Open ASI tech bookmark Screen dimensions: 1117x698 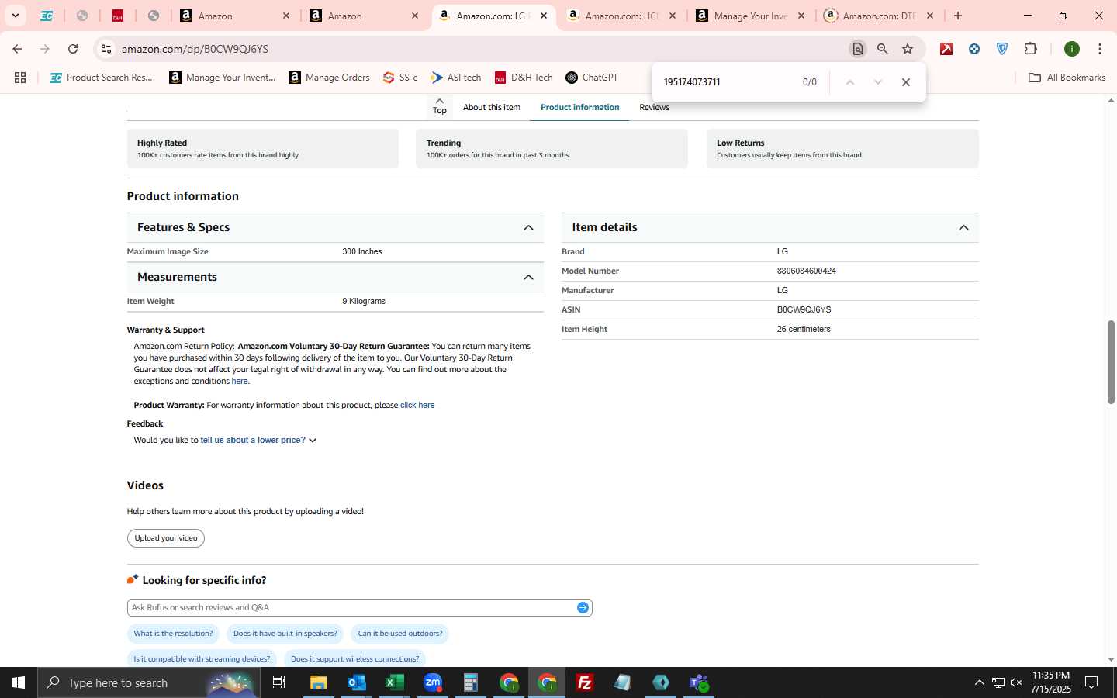(456, 78)
